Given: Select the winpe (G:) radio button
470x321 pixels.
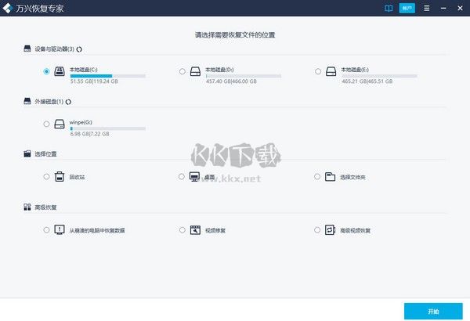Looking at the screenshot, I should (47, 124).
